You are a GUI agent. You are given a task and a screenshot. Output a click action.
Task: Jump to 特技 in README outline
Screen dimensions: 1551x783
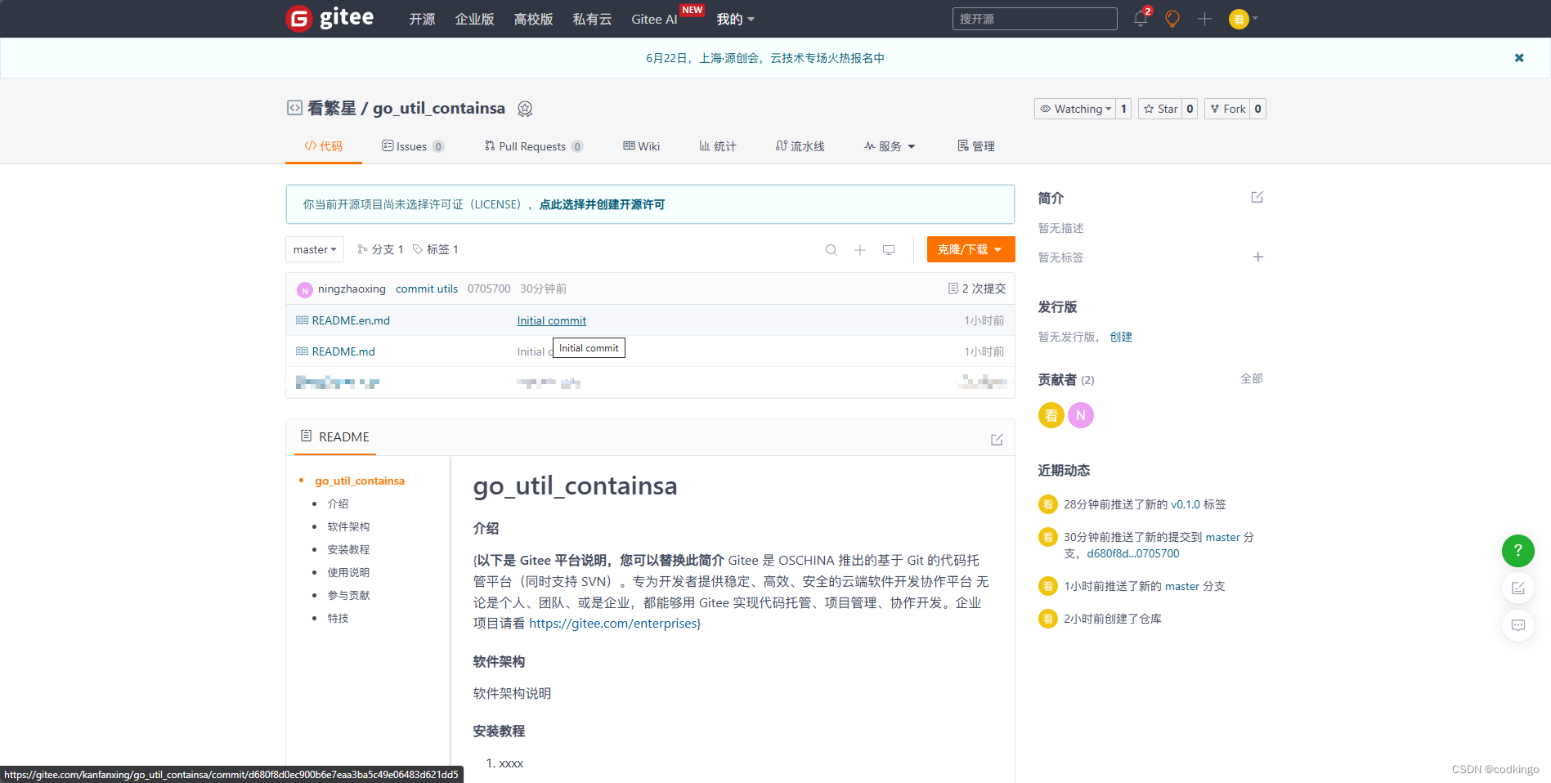click(338, 618)
